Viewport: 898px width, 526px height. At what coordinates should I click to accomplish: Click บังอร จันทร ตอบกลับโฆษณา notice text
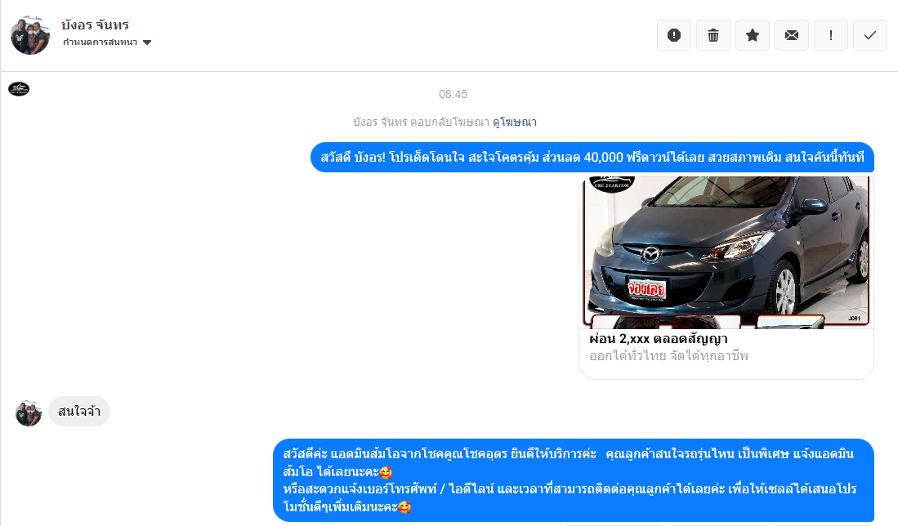pos(421,122)
